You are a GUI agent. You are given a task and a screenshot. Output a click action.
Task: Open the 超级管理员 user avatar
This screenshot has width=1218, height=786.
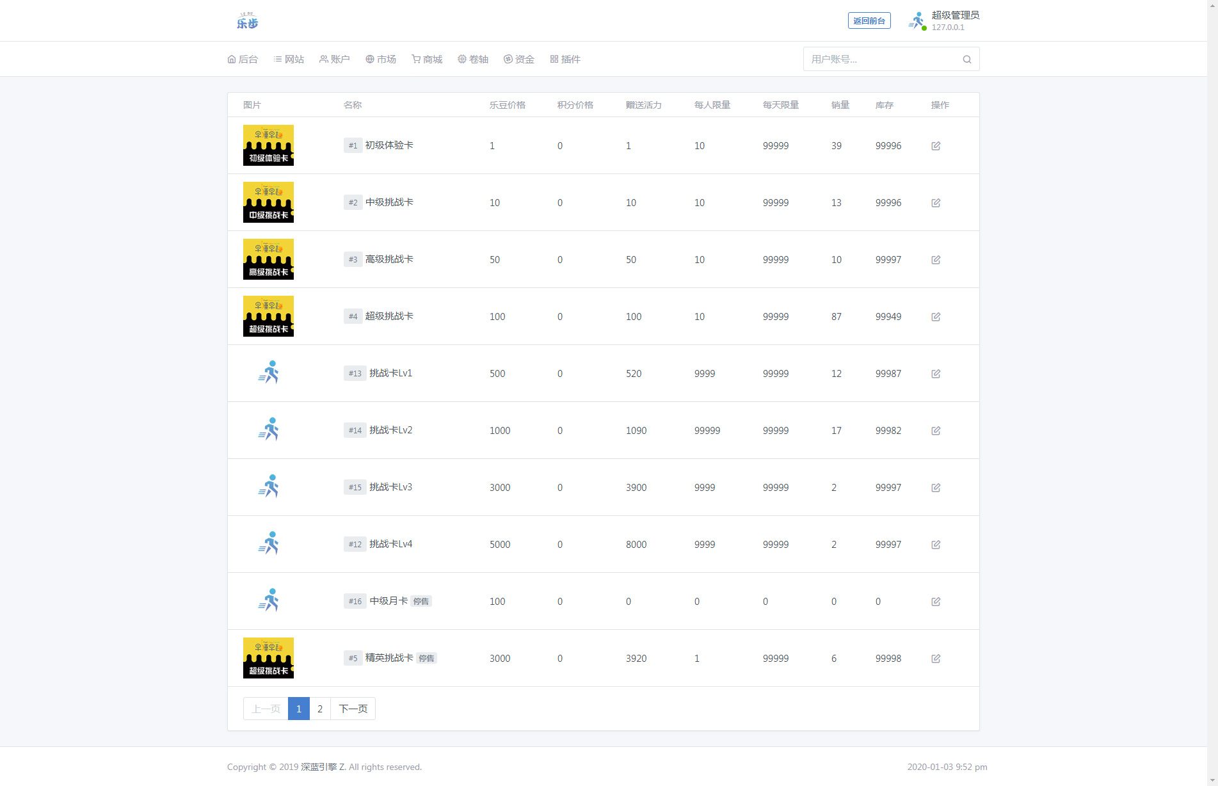click(917, 20)
